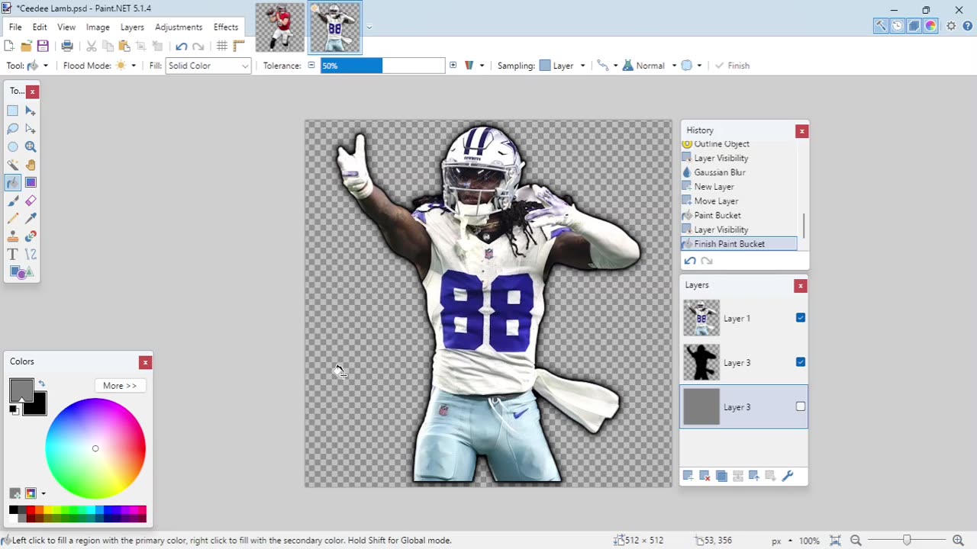This screenshot has width=977, height=549.
Task: Click the Print icon in toolbar
Action: 67,46
